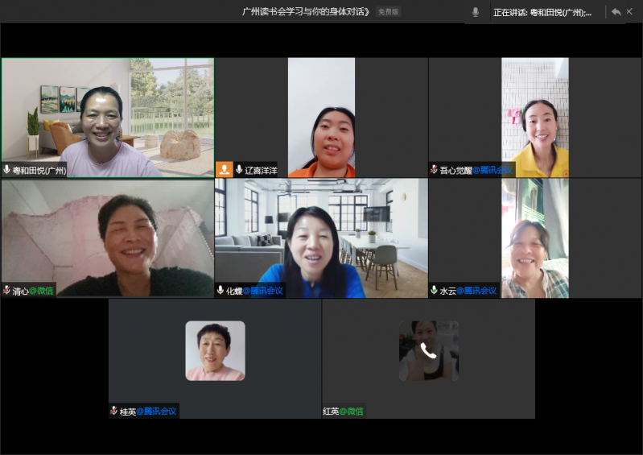Click the meeting title 广州读书会学习与你的身体对话
The image size is (643, 455).
(306, 12)
